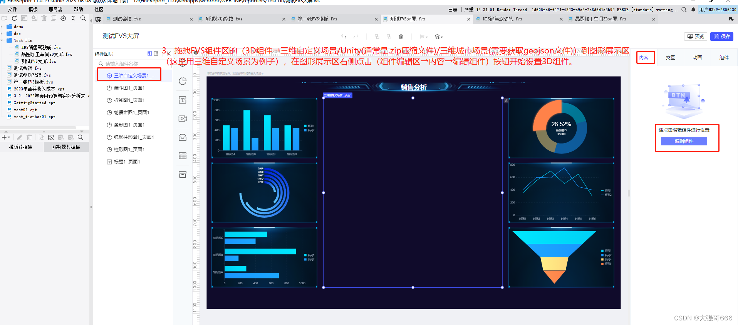738x325 pixels.
Task: Open the 社区 menu
Action: coord(99,9)
